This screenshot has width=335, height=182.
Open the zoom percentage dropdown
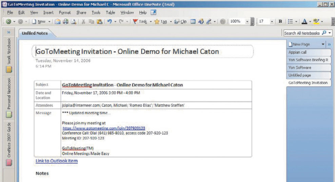(248, 21)
